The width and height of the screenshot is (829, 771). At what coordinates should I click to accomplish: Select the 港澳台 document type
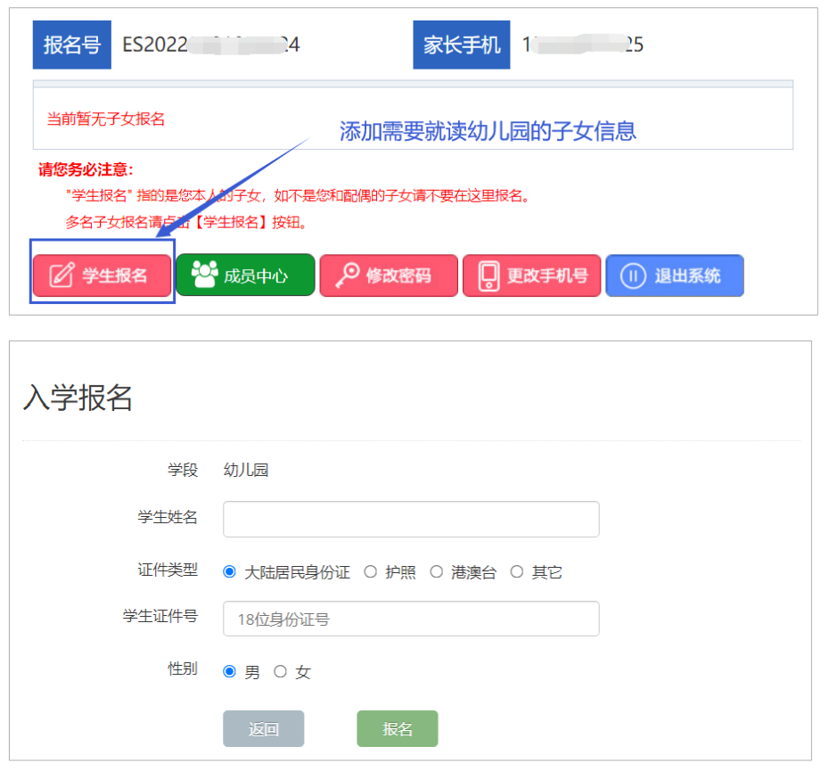pos(437,572)
